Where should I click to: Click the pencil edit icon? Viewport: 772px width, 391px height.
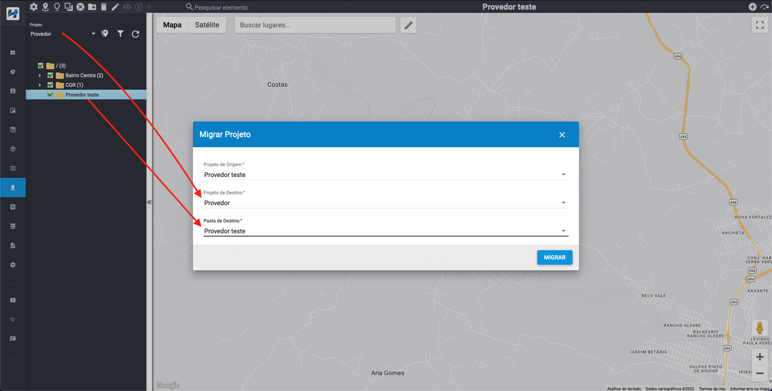(115, 7)
